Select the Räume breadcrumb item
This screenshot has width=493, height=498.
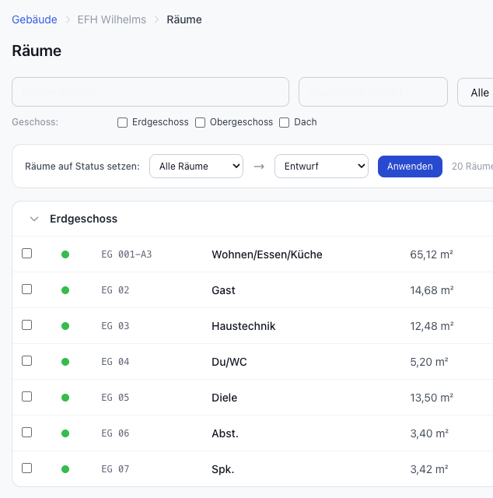point(184,19)
